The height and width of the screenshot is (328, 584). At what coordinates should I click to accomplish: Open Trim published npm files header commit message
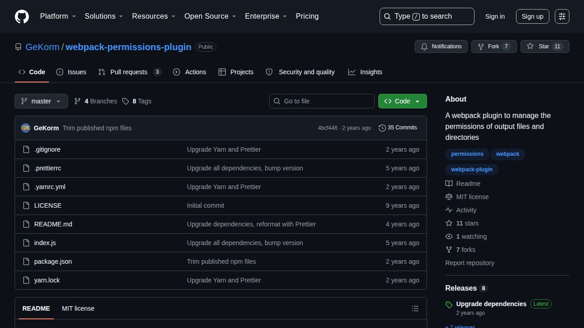click(x=97, y=128)
